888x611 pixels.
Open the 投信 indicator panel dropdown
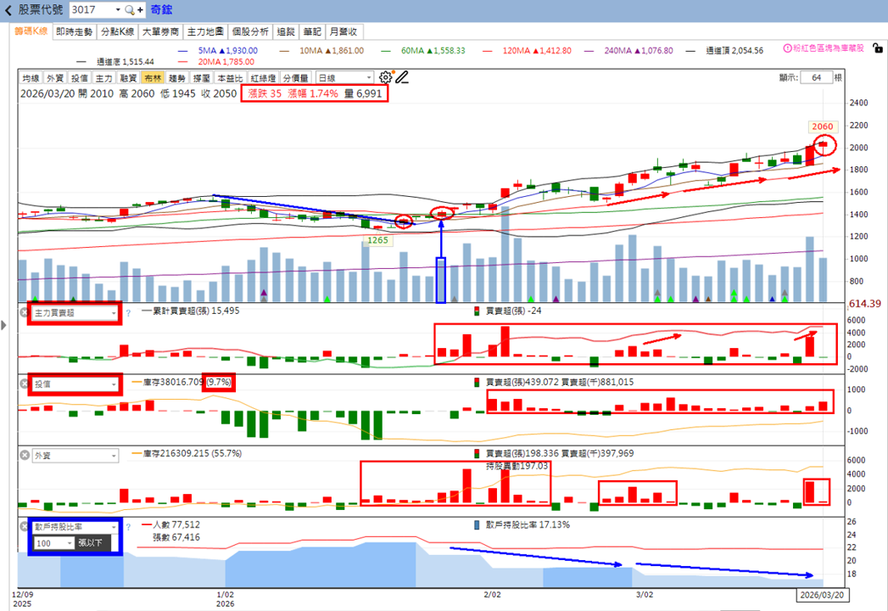click(x=75, y=384)
